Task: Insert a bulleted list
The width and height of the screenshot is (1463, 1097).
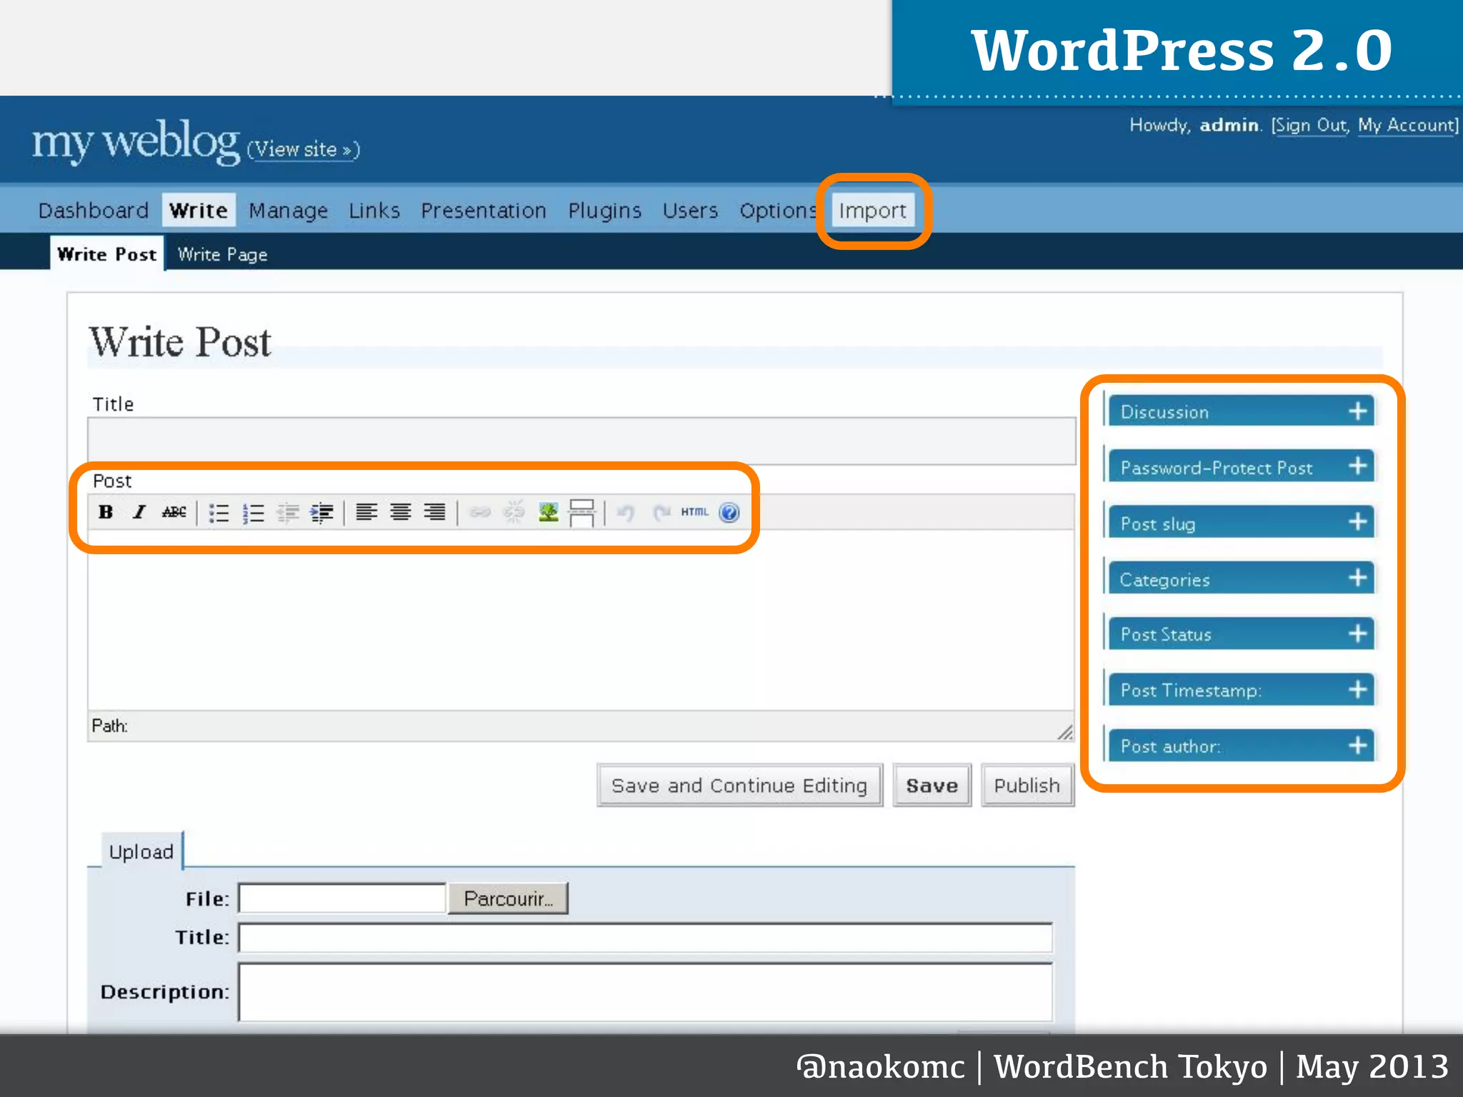Action: click(219, 513)
